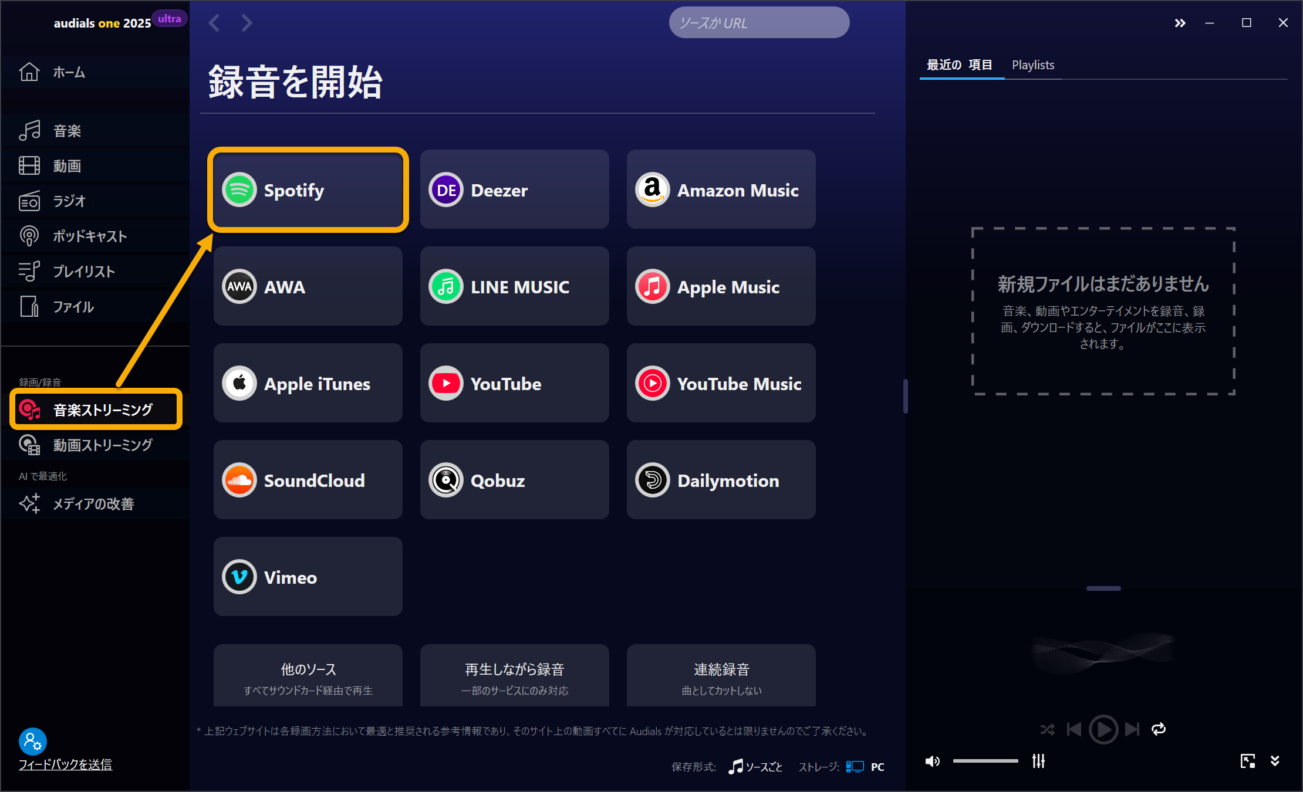Click the Spotify tile
Viewport: 1303px width, 792px height.
pyautogui.click(x=308, y=189)
